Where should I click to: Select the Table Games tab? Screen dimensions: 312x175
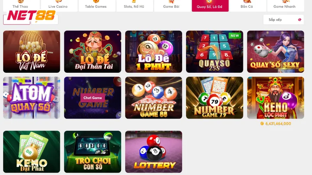pos(96,5)
